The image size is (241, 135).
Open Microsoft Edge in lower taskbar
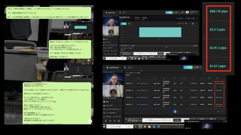pos(140,126)
